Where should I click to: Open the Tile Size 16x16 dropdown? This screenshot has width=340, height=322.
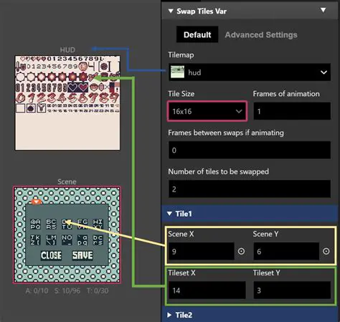point(207,111)
